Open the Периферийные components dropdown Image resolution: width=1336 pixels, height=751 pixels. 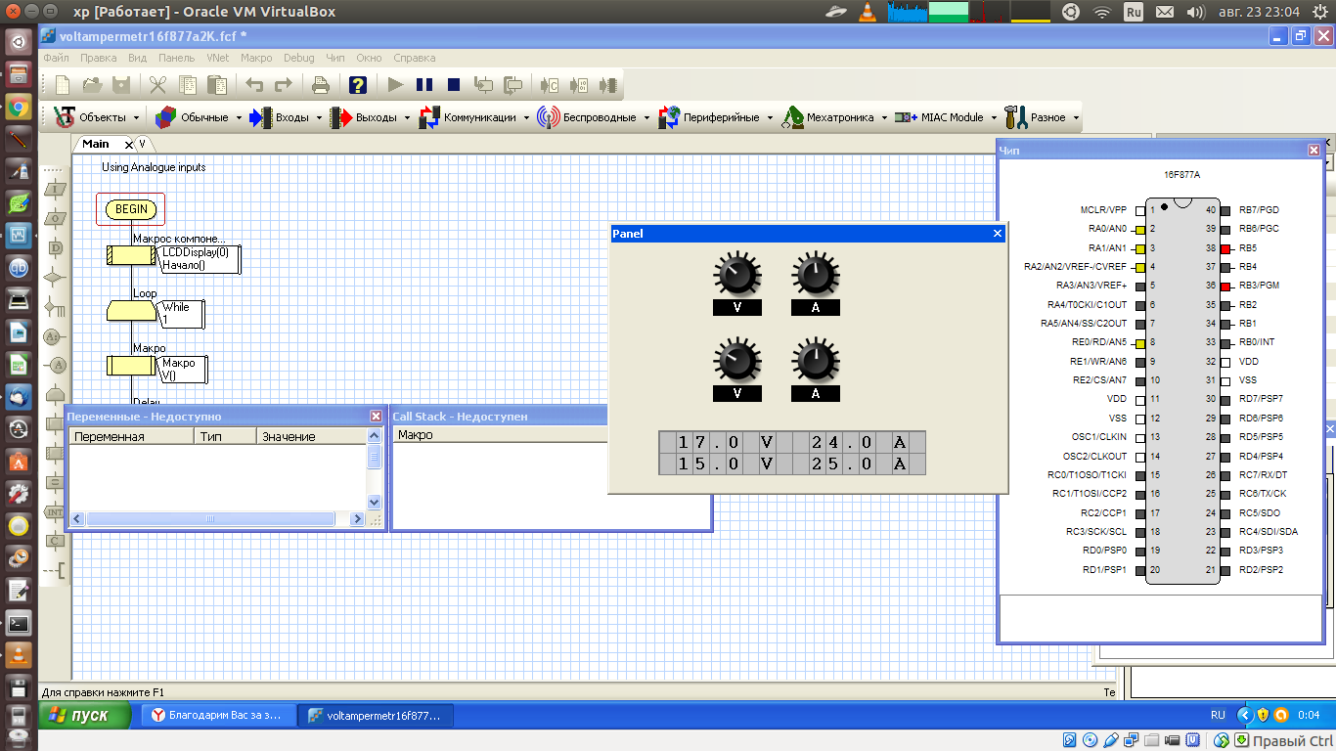(x=715, y=117)
